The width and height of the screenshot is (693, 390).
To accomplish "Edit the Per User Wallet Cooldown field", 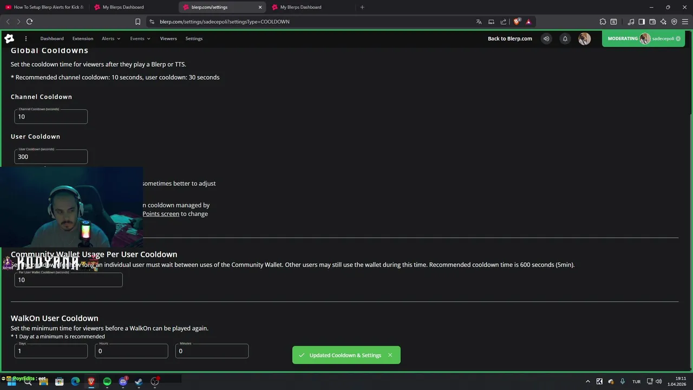I will (68, 279).
